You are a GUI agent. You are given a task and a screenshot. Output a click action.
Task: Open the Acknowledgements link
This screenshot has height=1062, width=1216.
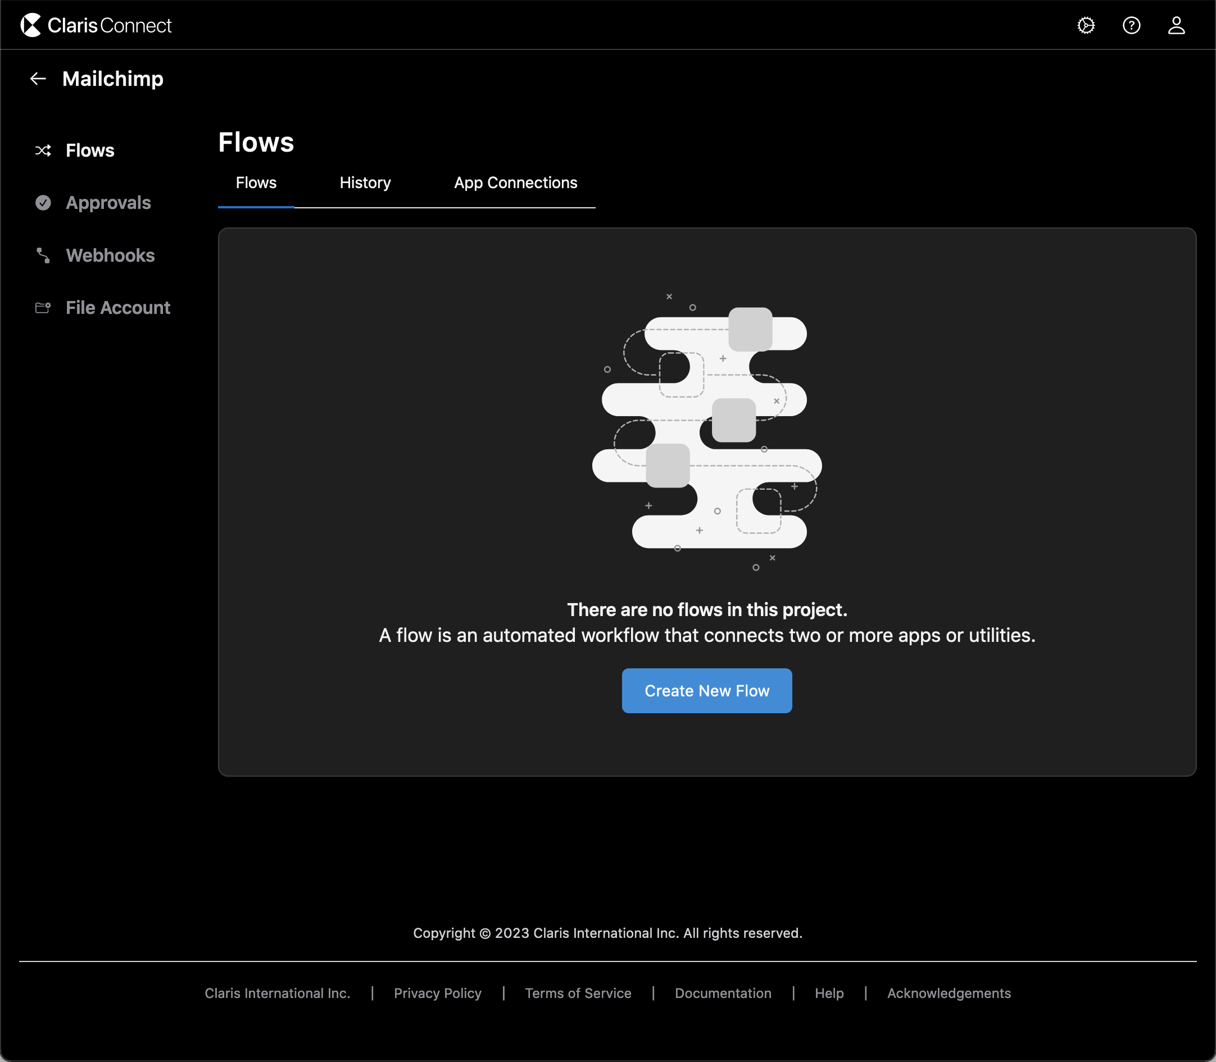pos(948,993)
